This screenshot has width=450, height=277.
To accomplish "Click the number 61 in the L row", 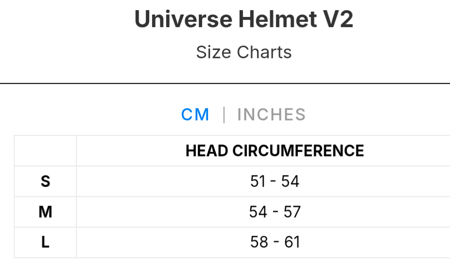I will [x=292, y=242].
